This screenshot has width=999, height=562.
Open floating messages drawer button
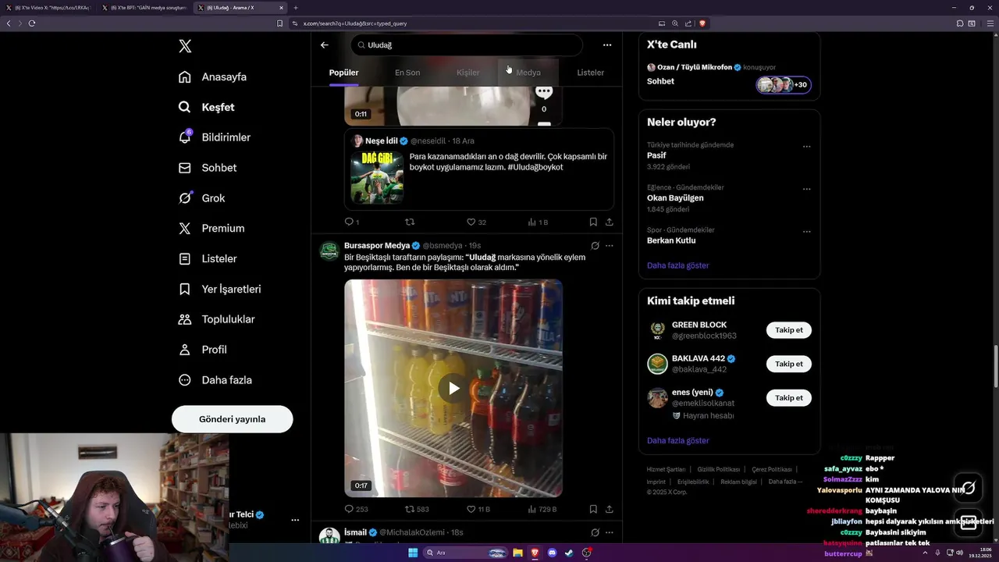tap(969, 523)
